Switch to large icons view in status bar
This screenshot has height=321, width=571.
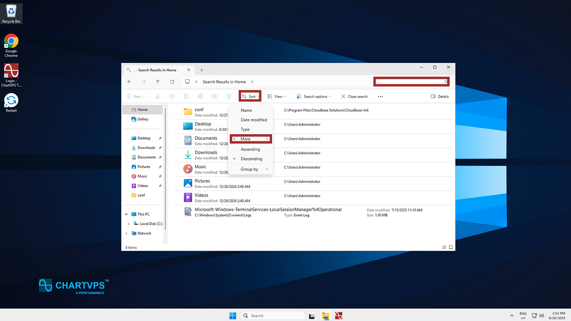(x=451, y=247)
